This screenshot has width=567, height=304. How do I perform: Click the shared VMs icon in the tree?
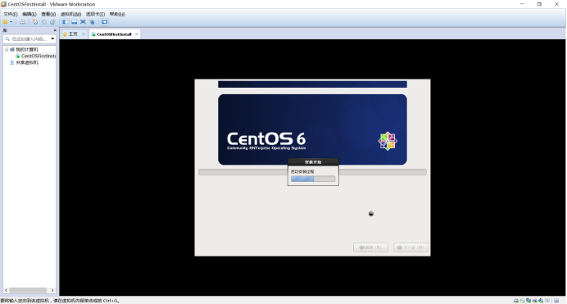(12, 62)
